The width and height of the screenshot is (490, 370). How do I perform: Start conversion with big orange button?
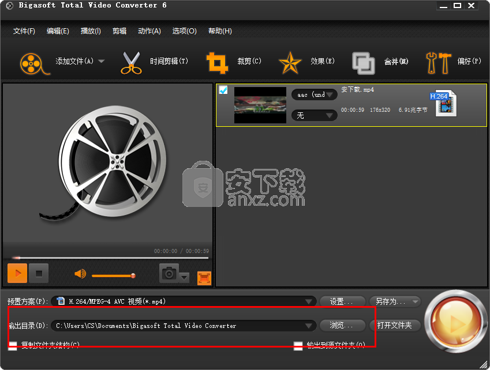point(455,322)
